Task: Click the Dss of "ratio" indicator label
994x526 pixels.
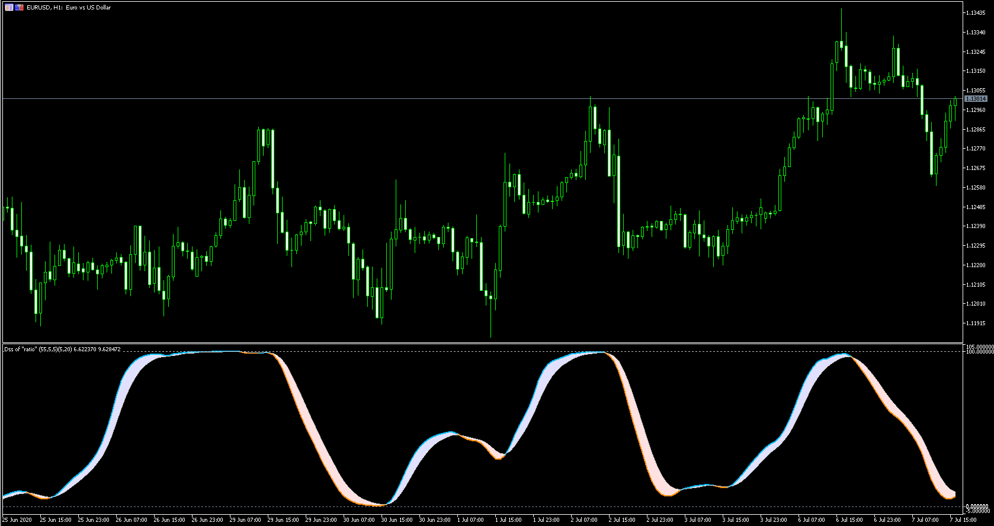Action: pos(63,349)
